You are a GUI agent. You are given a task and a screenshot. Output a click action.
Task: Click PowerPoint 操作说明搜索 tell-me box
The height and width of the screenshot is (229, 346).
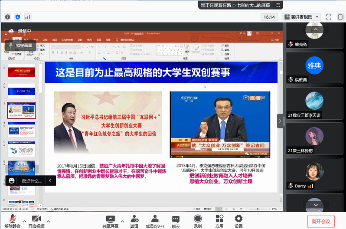[x=125, y=40]
